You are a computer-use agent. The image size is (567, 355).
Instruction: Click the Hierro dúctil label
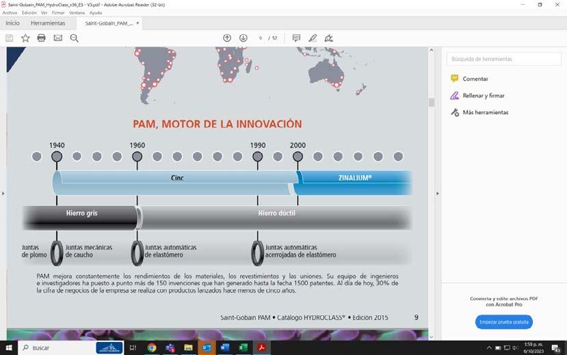276,213
